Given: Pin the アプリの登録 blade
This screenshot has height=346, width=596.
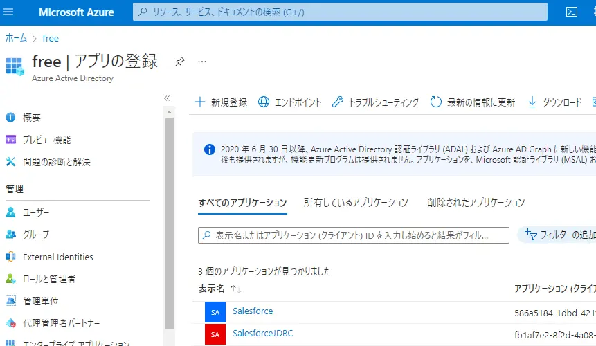Looking at the screenshot, I should point(179,62).
